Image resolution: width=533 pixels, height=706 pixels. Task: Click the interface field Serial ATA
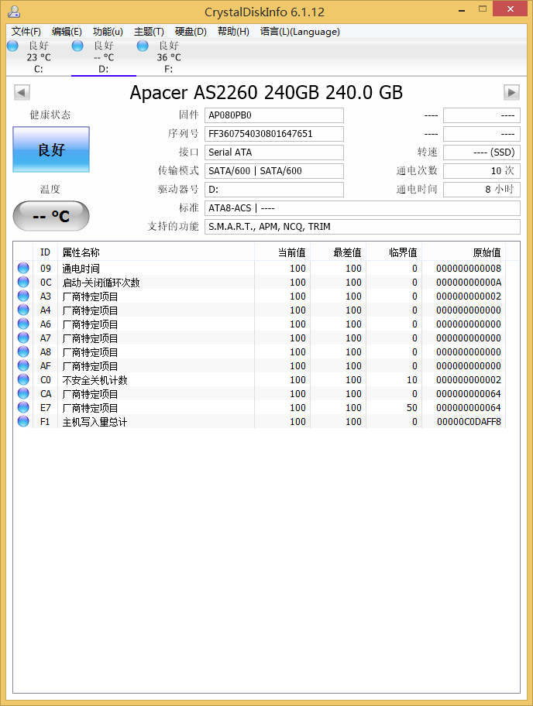(274, 153)
